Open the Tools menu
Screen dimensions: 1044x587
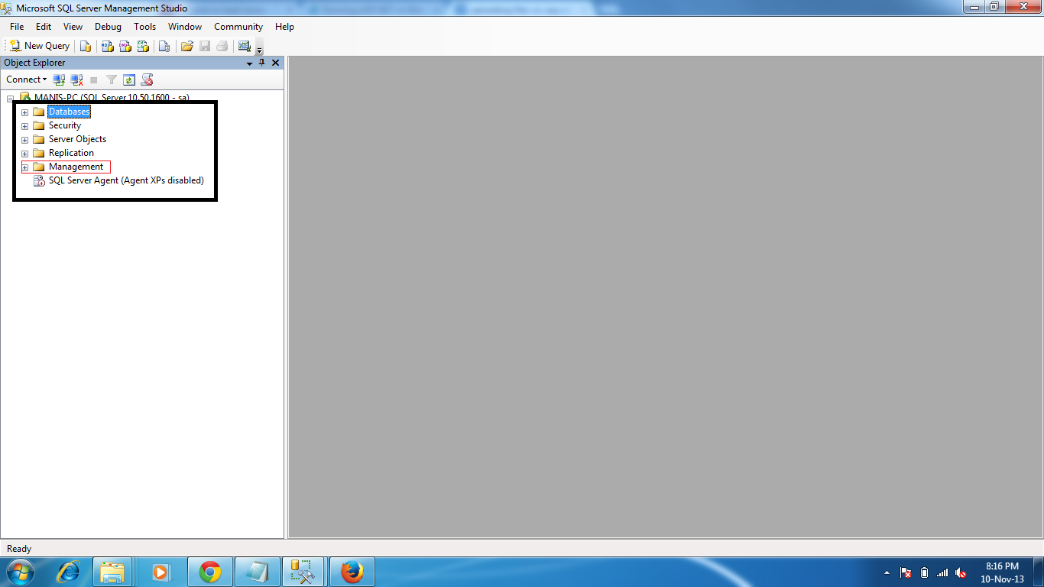tap(144, 26)
